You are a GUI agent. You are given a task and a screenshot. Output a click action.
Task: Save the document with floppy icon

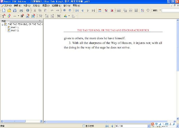(15, 10)
